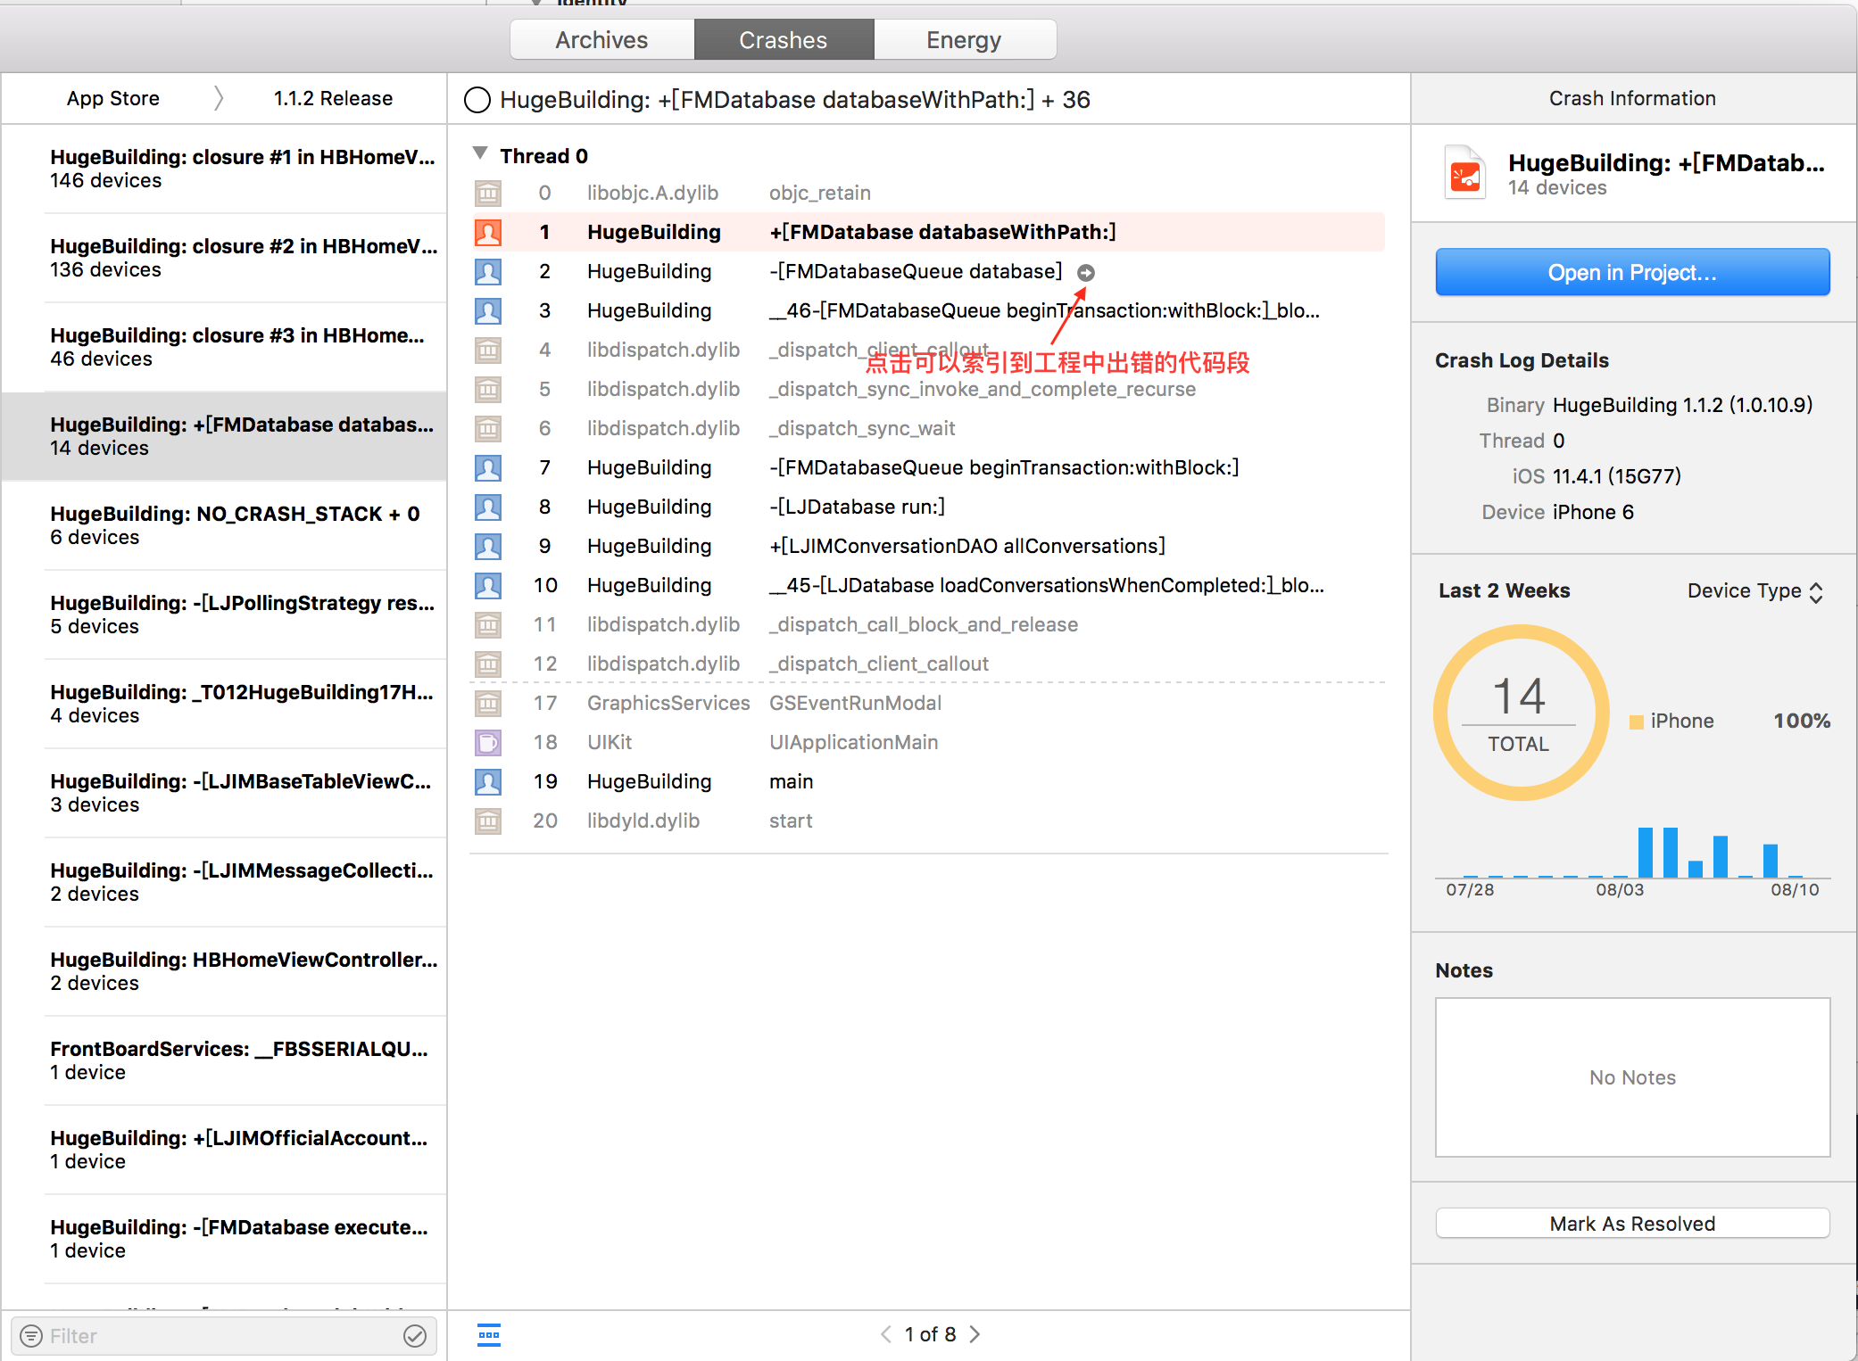This screenshot has width=1858, height=1361.
Task: Click user code icon for frame 2
Action: click(x=488, y=272)
